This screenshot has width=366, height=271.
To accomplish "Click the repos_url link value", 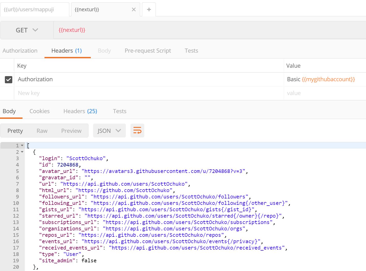I will coord(151,235).
